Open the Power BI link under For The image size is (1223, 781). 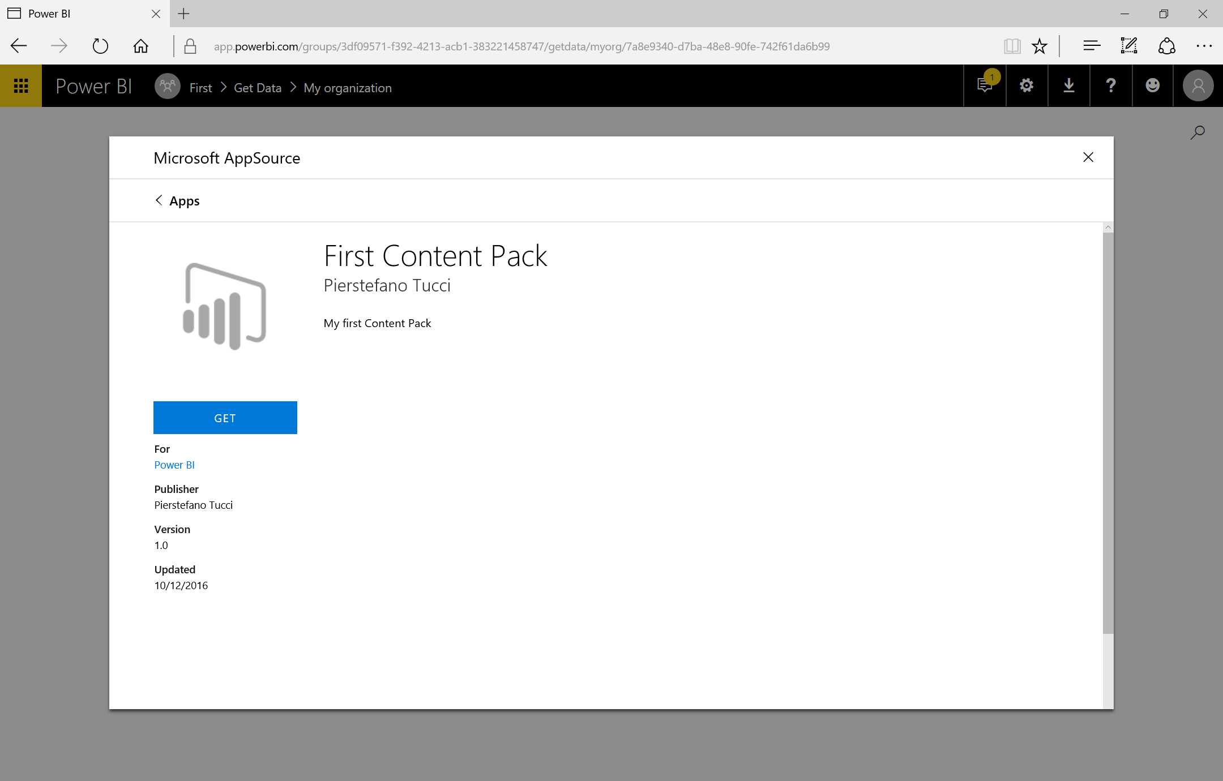coord(174,465)
